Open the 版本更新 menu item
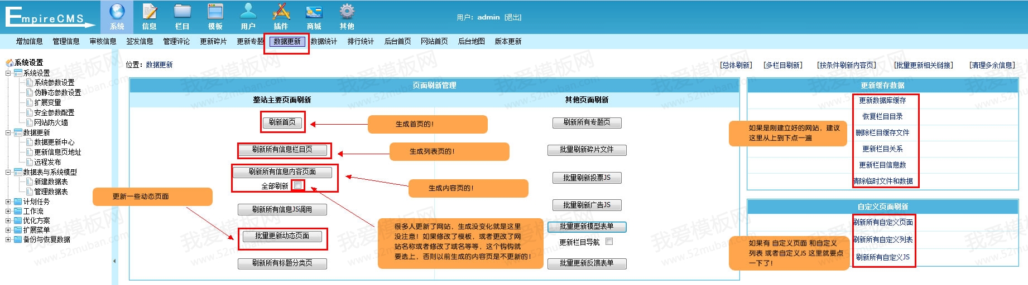 click(508, 41)
